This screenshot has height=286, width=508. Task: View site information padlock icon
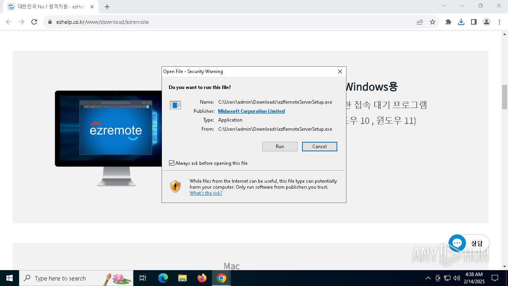pos(50,22)
